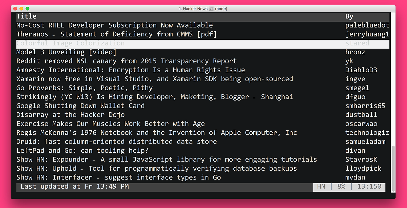Open 'Show HN: Uphold' story
The height and width of the screenshot is (208, 407).
(x=157, y=168)
